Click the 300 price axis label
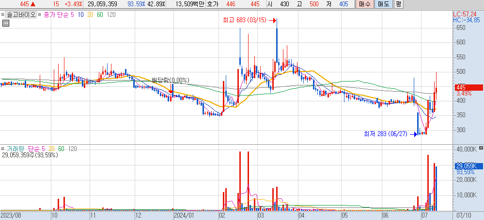 coord(461,130)
